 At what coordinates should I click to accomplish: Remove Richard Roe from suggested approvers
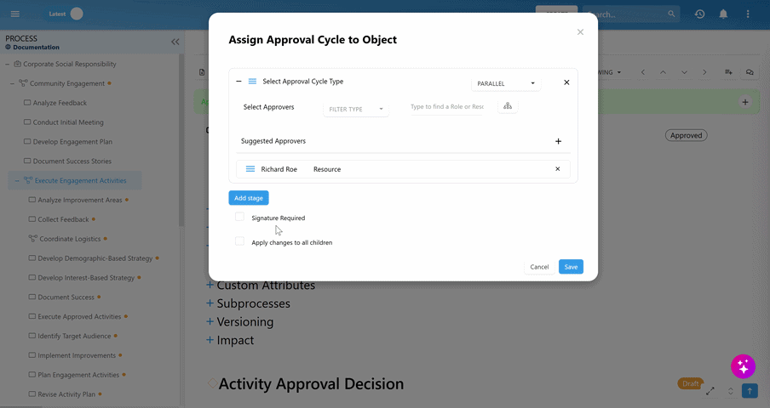(x=558, y=169)
